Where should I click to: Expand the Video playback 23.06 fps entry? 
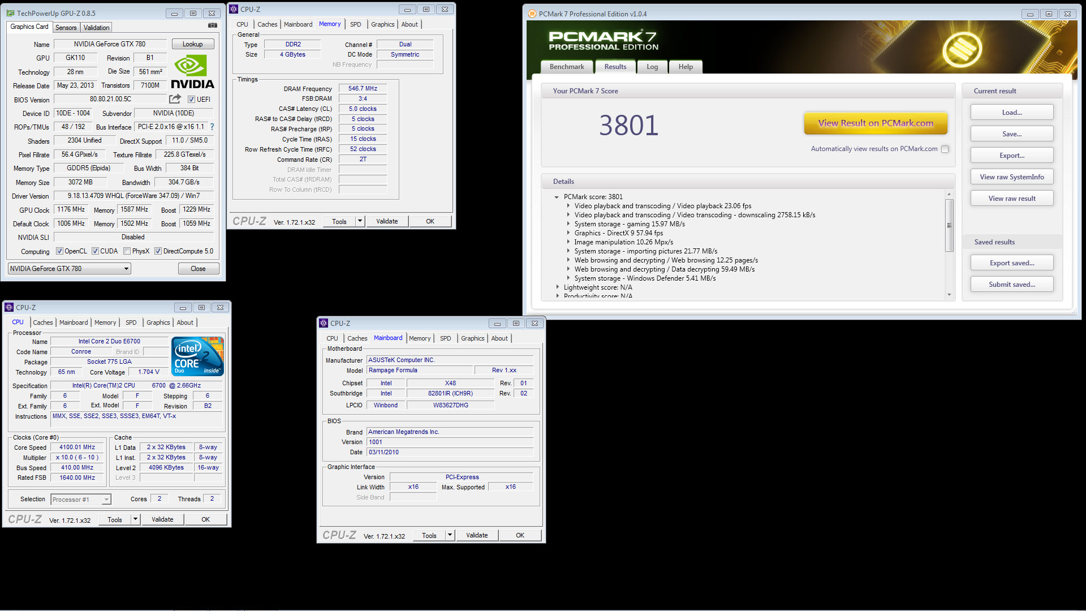568,206
